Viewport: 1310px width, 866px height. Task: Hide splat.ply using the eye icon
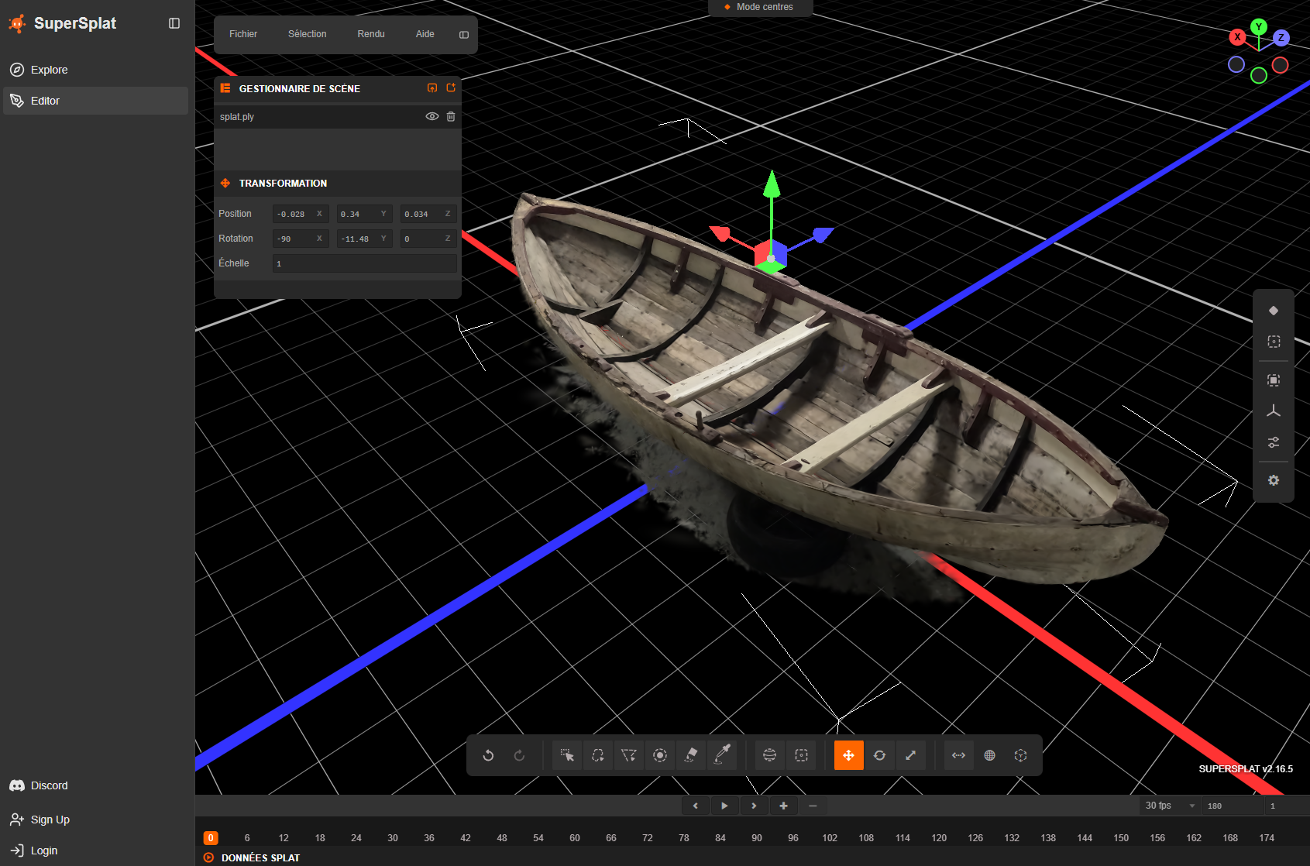pos(432,117)
